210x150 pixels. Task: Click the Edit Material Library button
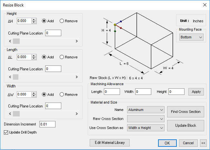[x=110, y=143]
